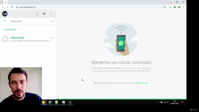Click the network icon in system tray
The width and height of the screenshot is (199, 112).
pos(165,102)
